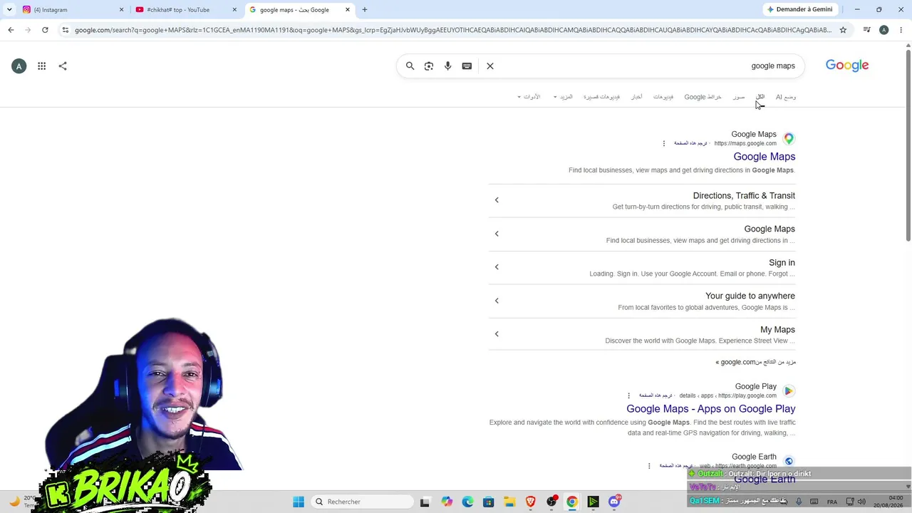
Task: Open the Google Maps result title link
Action: (x=764, y=157)
